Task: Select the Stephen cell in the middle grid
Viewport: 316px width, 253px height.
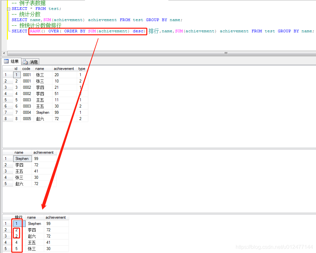Action: (22, 159)
